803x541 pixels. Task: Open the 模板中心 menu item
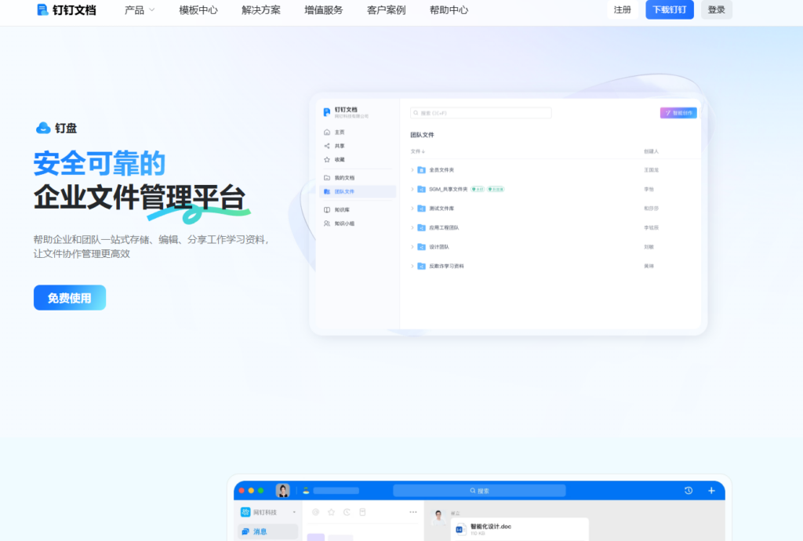click(x=198, y=11)
